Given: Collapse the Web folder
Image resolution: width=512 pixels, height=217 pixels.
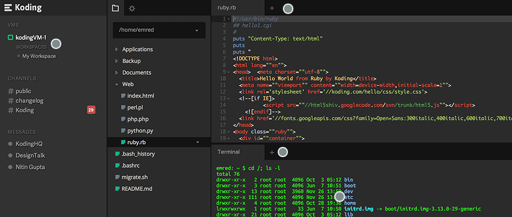Looking at the screenshot, I should pos(117,84).
